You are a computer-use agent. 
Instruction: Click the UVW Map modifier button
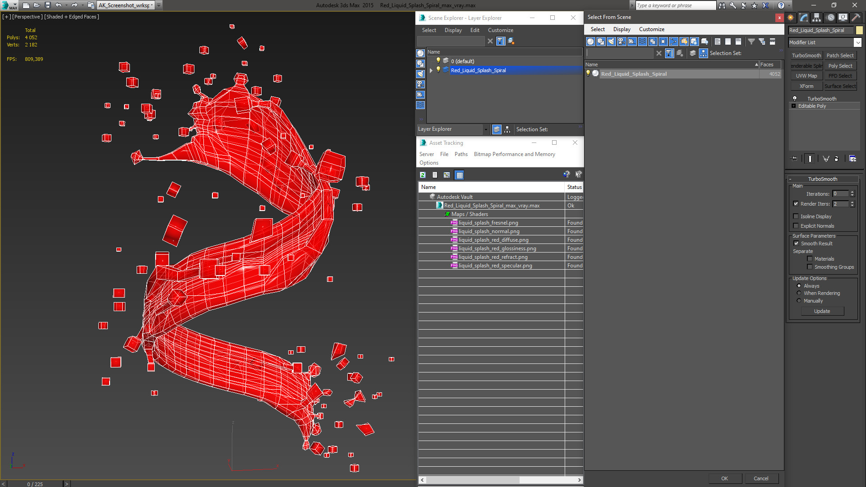(x=806, y=76)
